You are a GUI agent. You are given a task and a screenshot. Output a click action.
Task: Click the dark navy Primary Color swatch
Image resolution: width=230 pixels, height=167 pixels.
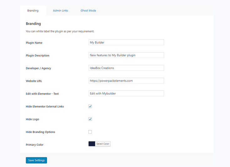point(92,144)
